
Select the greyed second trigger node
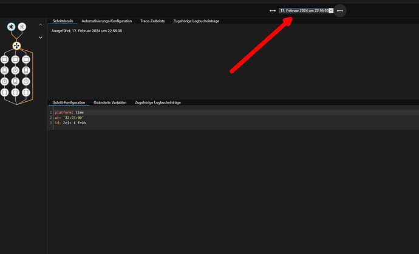22,27
